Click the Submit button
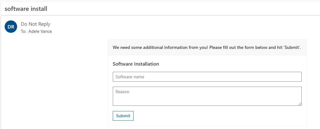This screenshot has width=320, height=129. [x=123, y=116]
